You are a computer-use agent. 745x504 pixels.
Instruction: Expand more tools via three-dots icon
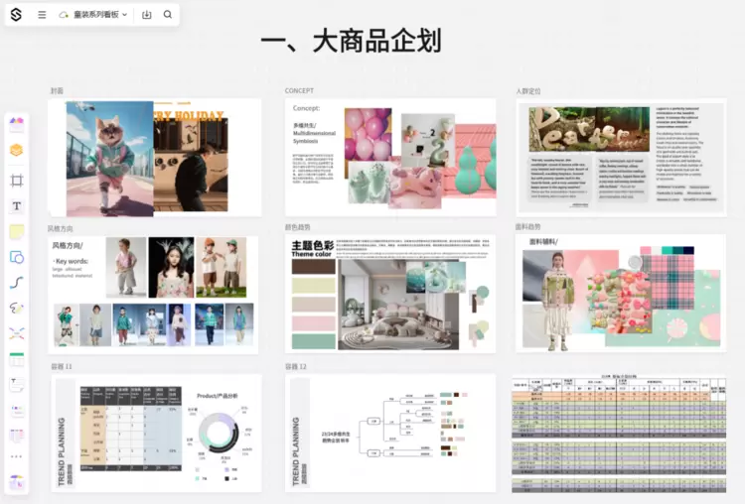pos(17,456)
